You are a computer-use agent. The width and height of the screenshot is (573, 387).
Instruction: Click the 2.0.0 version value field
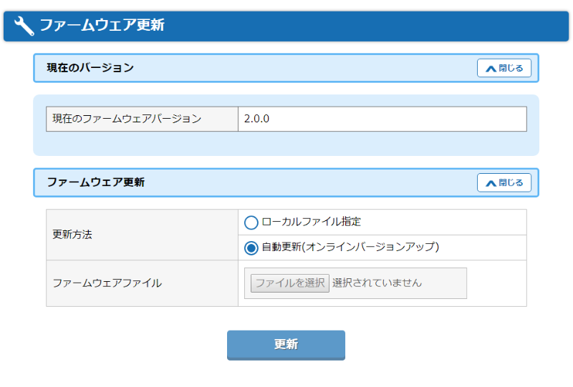click(x=382, y=119)
